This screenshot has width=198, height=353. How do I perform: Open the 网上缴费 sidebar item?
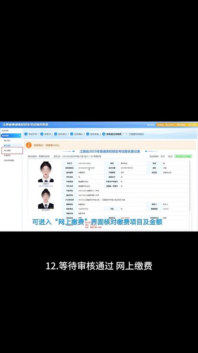coord(12,150)
